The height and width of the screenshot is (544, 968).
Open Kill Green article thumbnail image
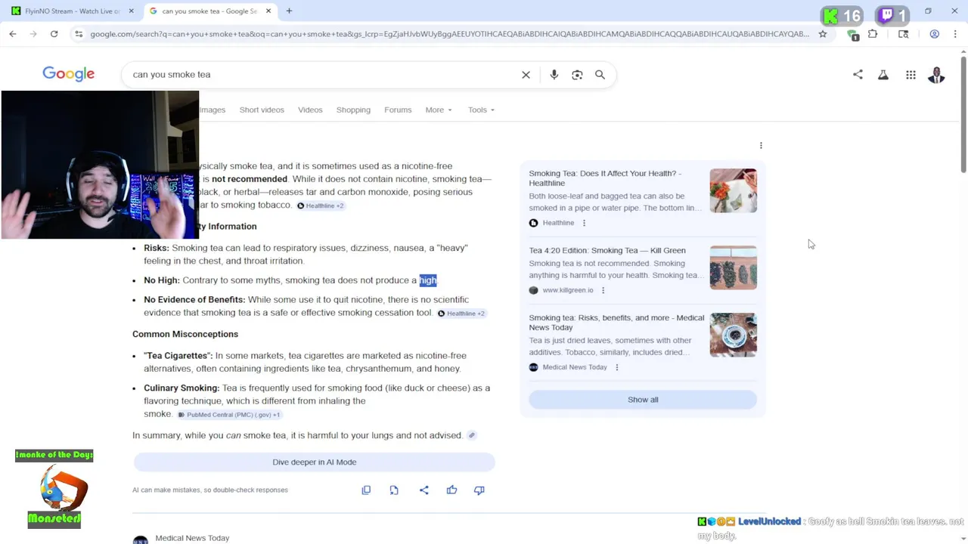733,267
